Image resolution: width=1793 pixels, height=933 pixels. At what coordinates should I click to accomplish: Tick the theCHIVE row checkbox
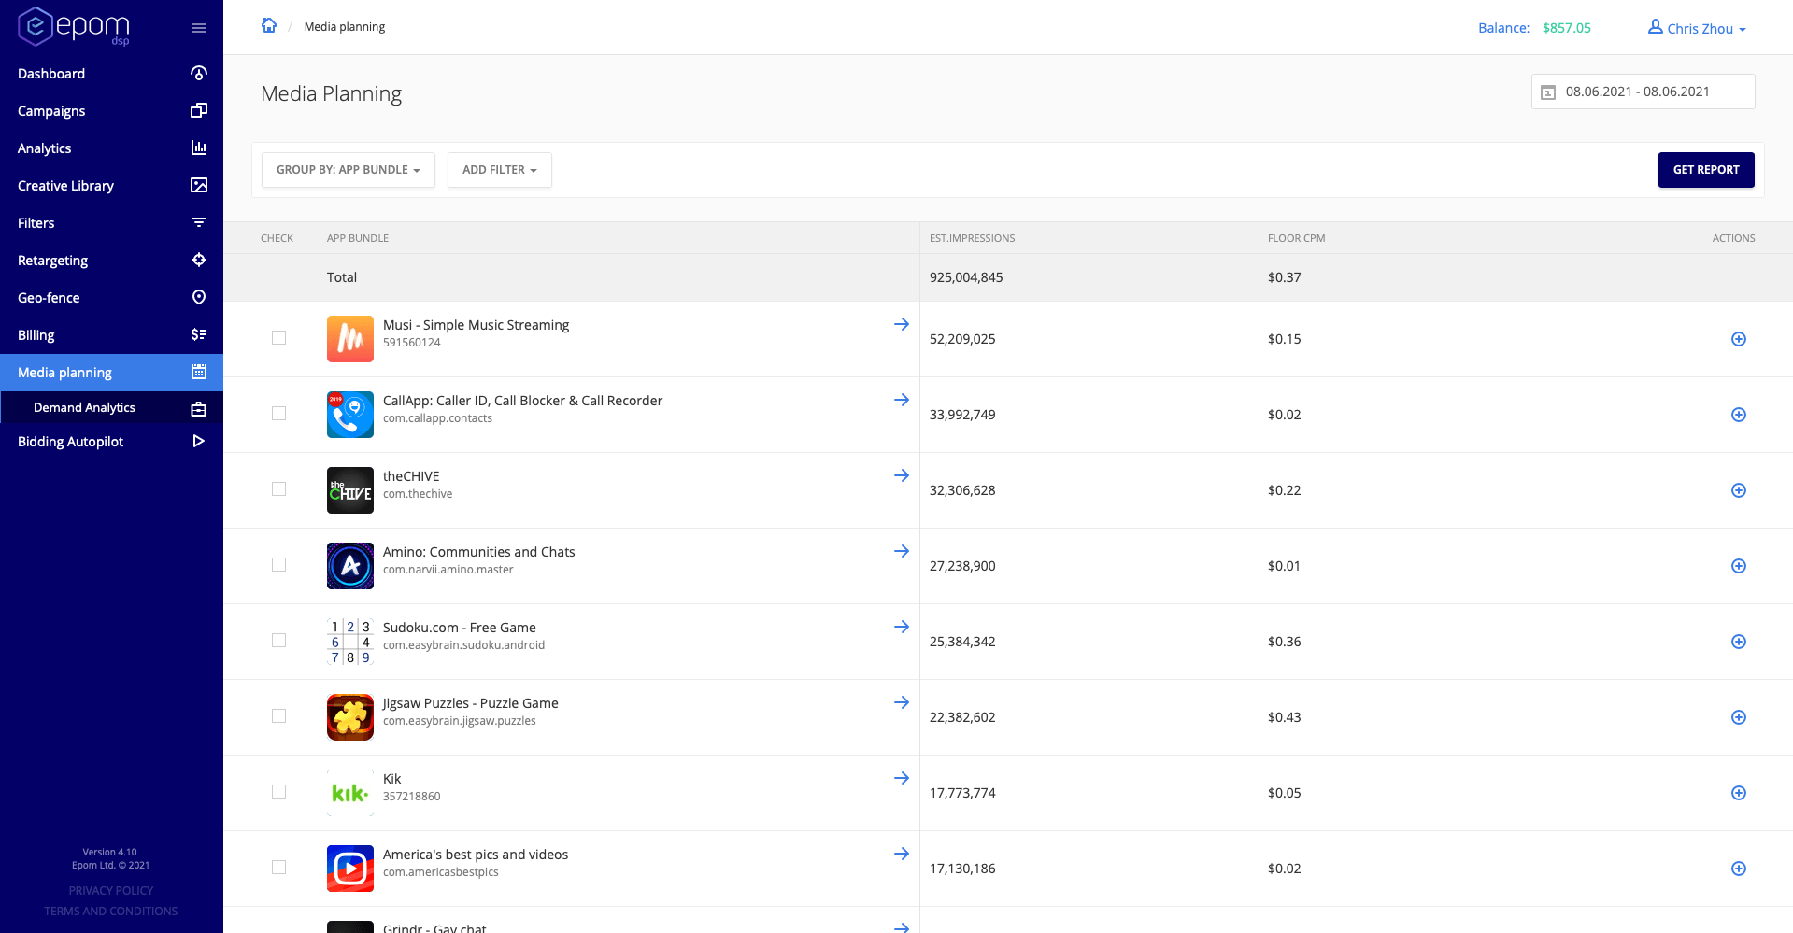pyautogui.click(x=278, y=489)
